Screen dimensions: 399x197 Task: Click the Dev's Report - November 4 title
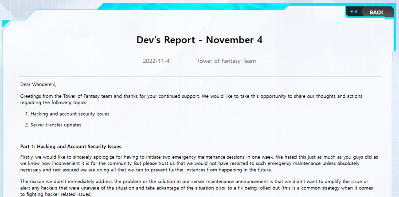(x=199, y=40)
